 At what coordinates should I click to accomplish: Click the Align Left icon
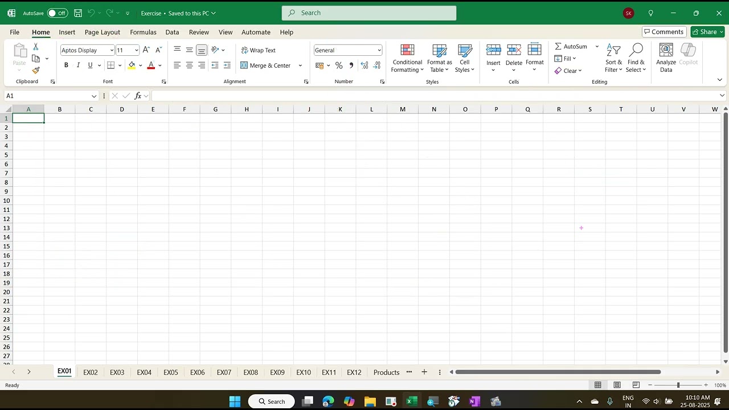click(x=177, y=65)
